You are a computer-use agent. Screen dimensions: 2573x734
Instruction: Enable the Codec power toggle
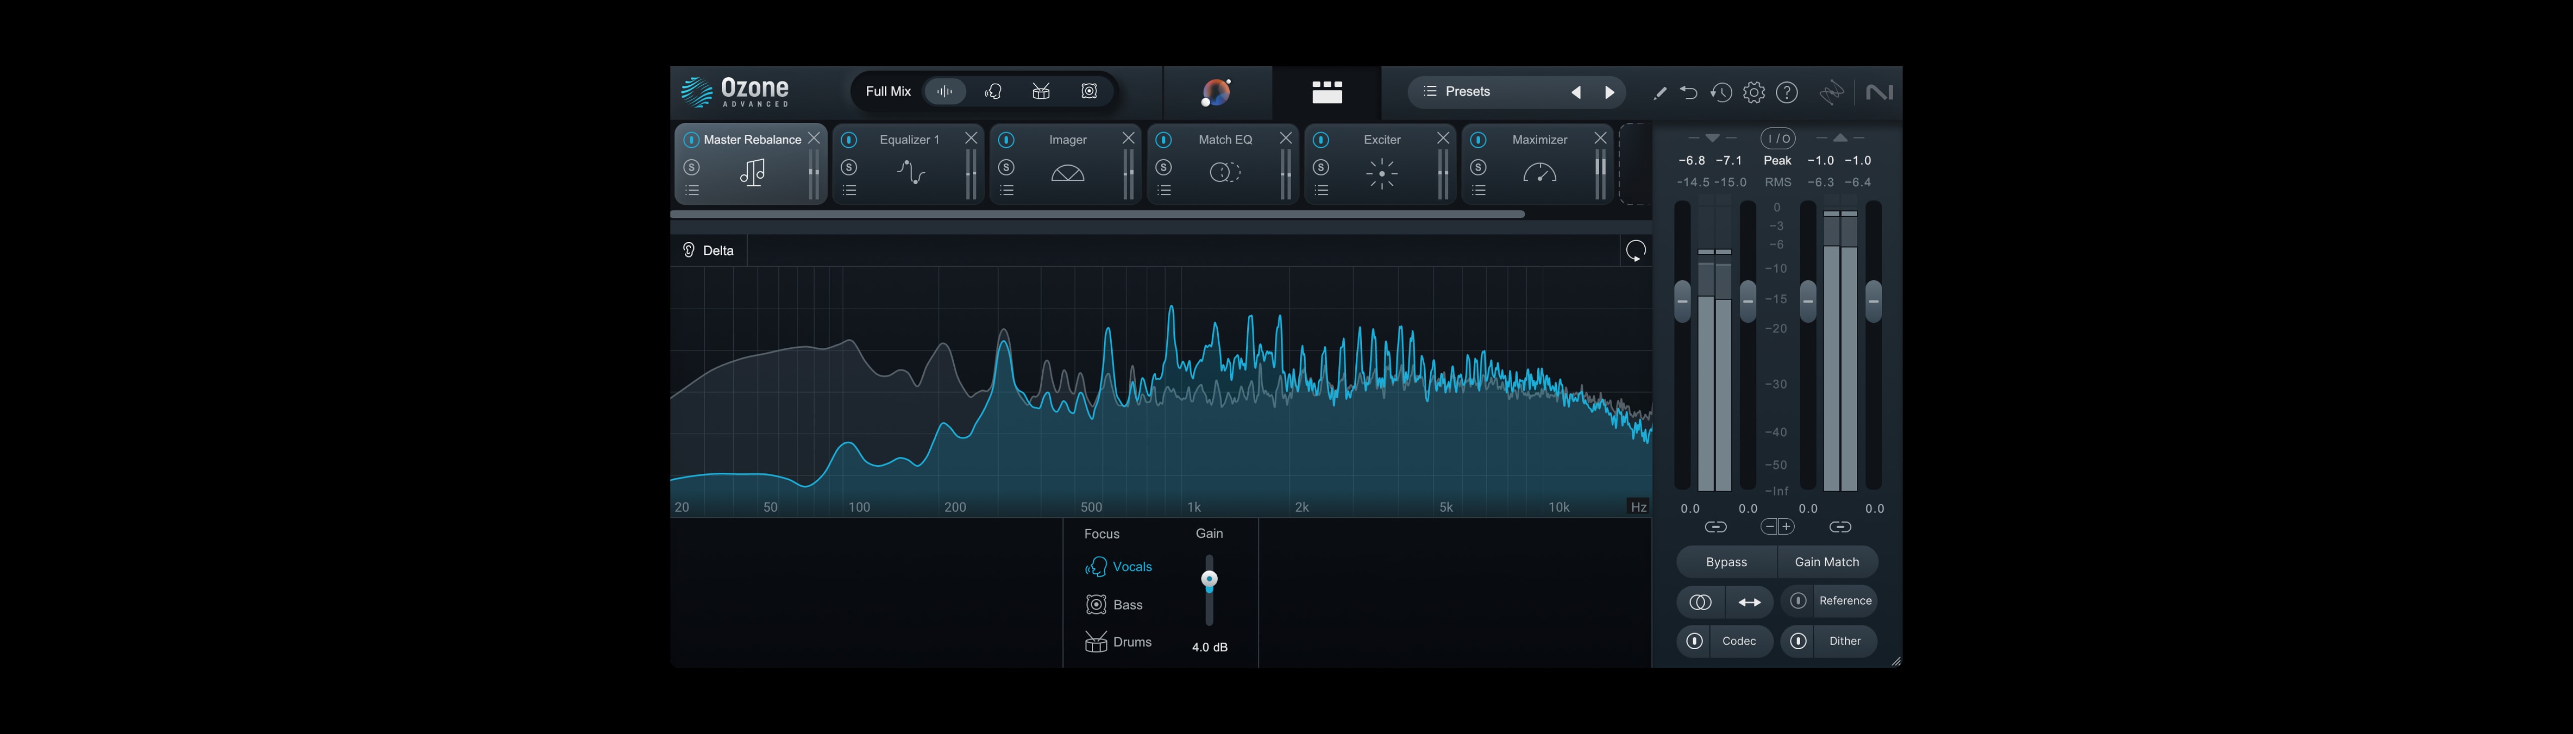[1694, 641]
